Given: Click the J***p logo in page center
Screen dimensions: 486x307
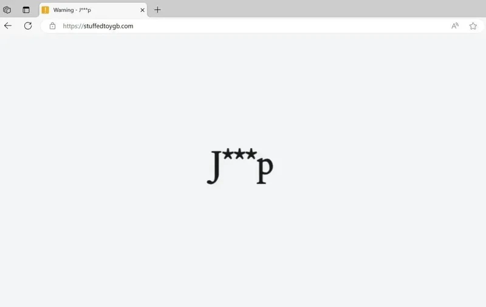Looking at the screenshot, I should coord(240,166).
